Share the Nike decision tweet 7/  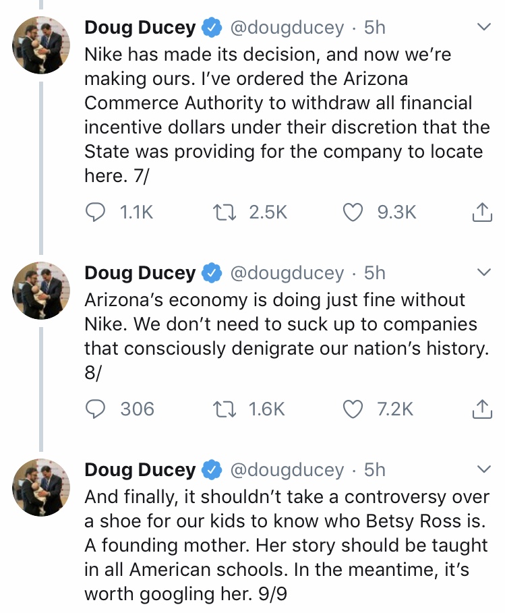(x=480, y=213)
